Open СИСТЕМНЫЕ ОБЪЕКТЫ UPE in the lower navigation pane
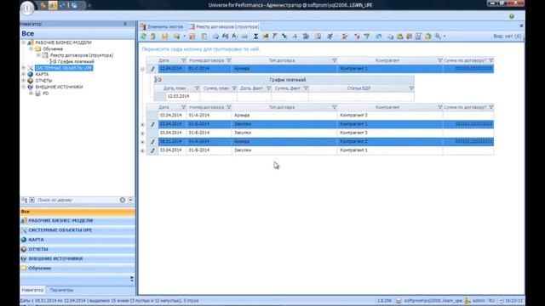This screenshot has height=306, width=545. [77, 230]
